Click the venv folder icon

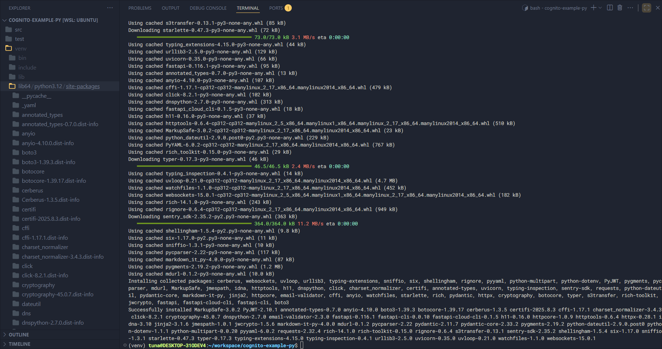tap(9, 48)
